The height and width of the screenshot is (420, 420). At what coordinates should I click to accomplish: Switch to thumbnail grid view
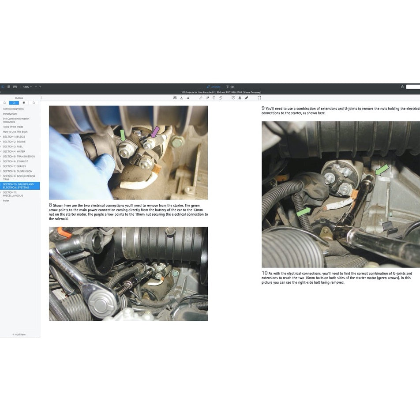[x=9, y=87]
